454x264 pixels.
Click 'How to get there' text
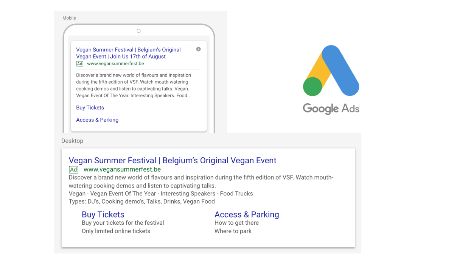[236, 223]
